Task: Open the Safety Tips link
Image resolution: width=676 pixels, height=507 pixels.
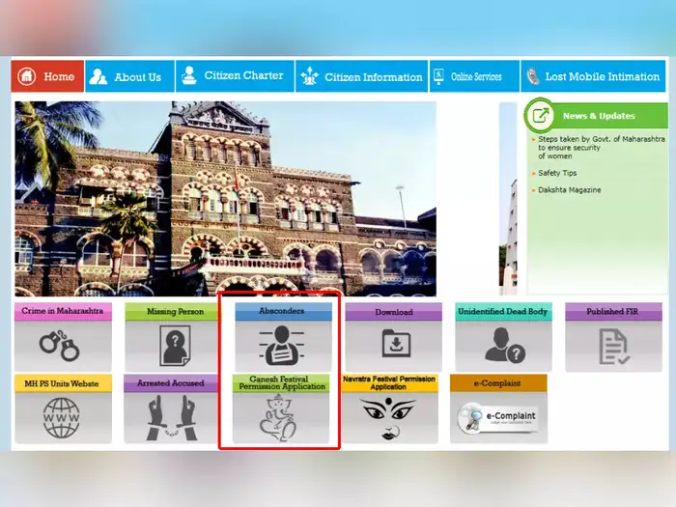Action: pos(557,173)
